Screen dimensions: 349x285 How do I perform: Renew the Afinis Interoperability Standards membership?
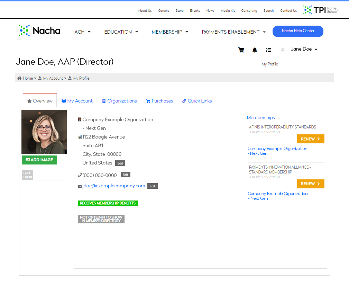coord(311,139)
